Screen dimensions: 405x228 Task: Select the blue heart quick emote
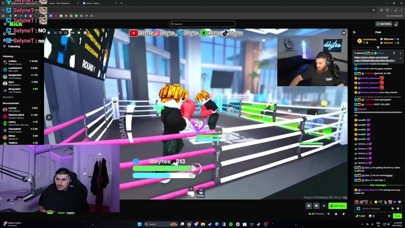(x=400, y=202)
